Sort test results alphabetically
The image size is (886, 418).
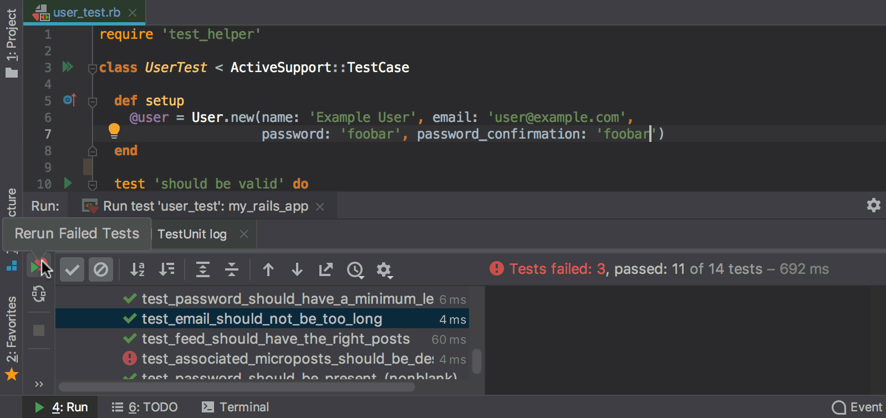click(x=138, y=269)
